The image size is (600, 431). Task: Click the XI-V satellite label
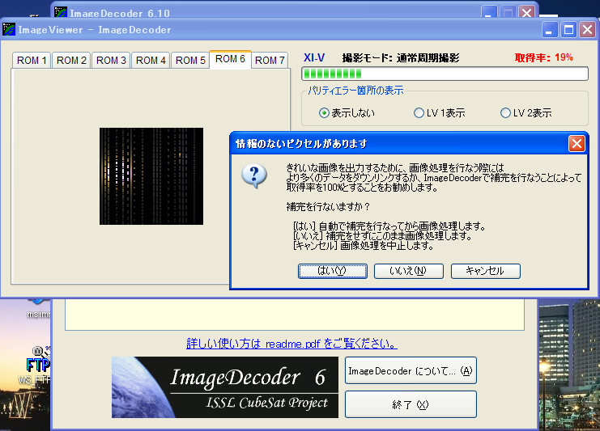tap(314, 57)
